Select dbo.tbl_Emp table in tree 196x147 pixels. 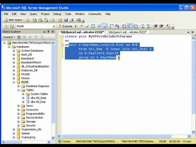(x=38, y=102)
